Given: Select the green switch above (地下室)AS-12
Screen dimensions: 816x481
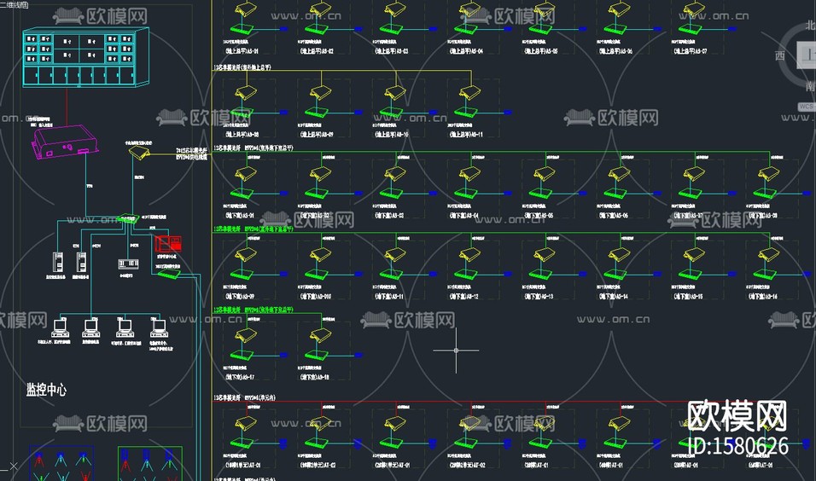Looking at the screenshot, I should tap(466, 274).
